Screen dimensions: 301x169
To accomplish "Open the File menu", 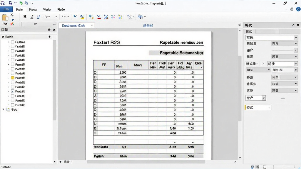I will pos(6,9).
